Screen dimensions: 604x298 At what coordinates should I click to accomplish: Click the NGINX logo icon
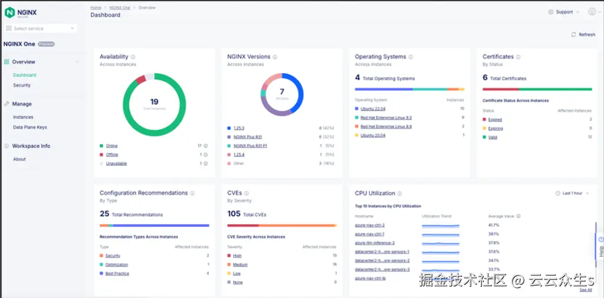pyautogui.click(x=9, y=12)
